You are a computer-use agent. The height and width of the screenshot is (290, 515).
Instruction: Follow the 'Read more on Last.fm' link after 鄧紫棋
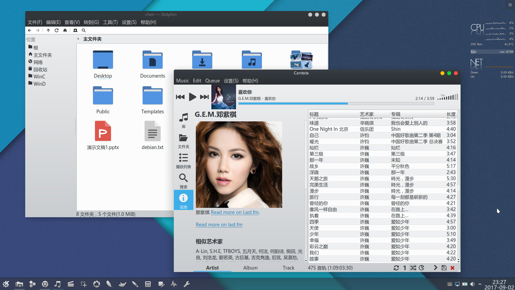click(235, 212)
